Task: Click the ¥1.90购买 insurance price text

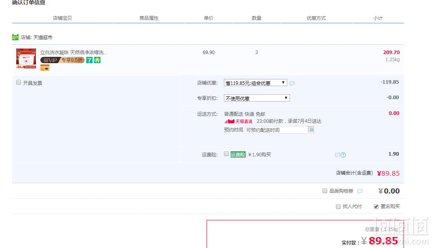Action: pos(260,154)
